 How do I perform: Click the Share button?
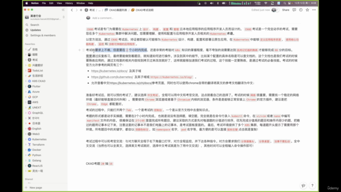[286, 10]
